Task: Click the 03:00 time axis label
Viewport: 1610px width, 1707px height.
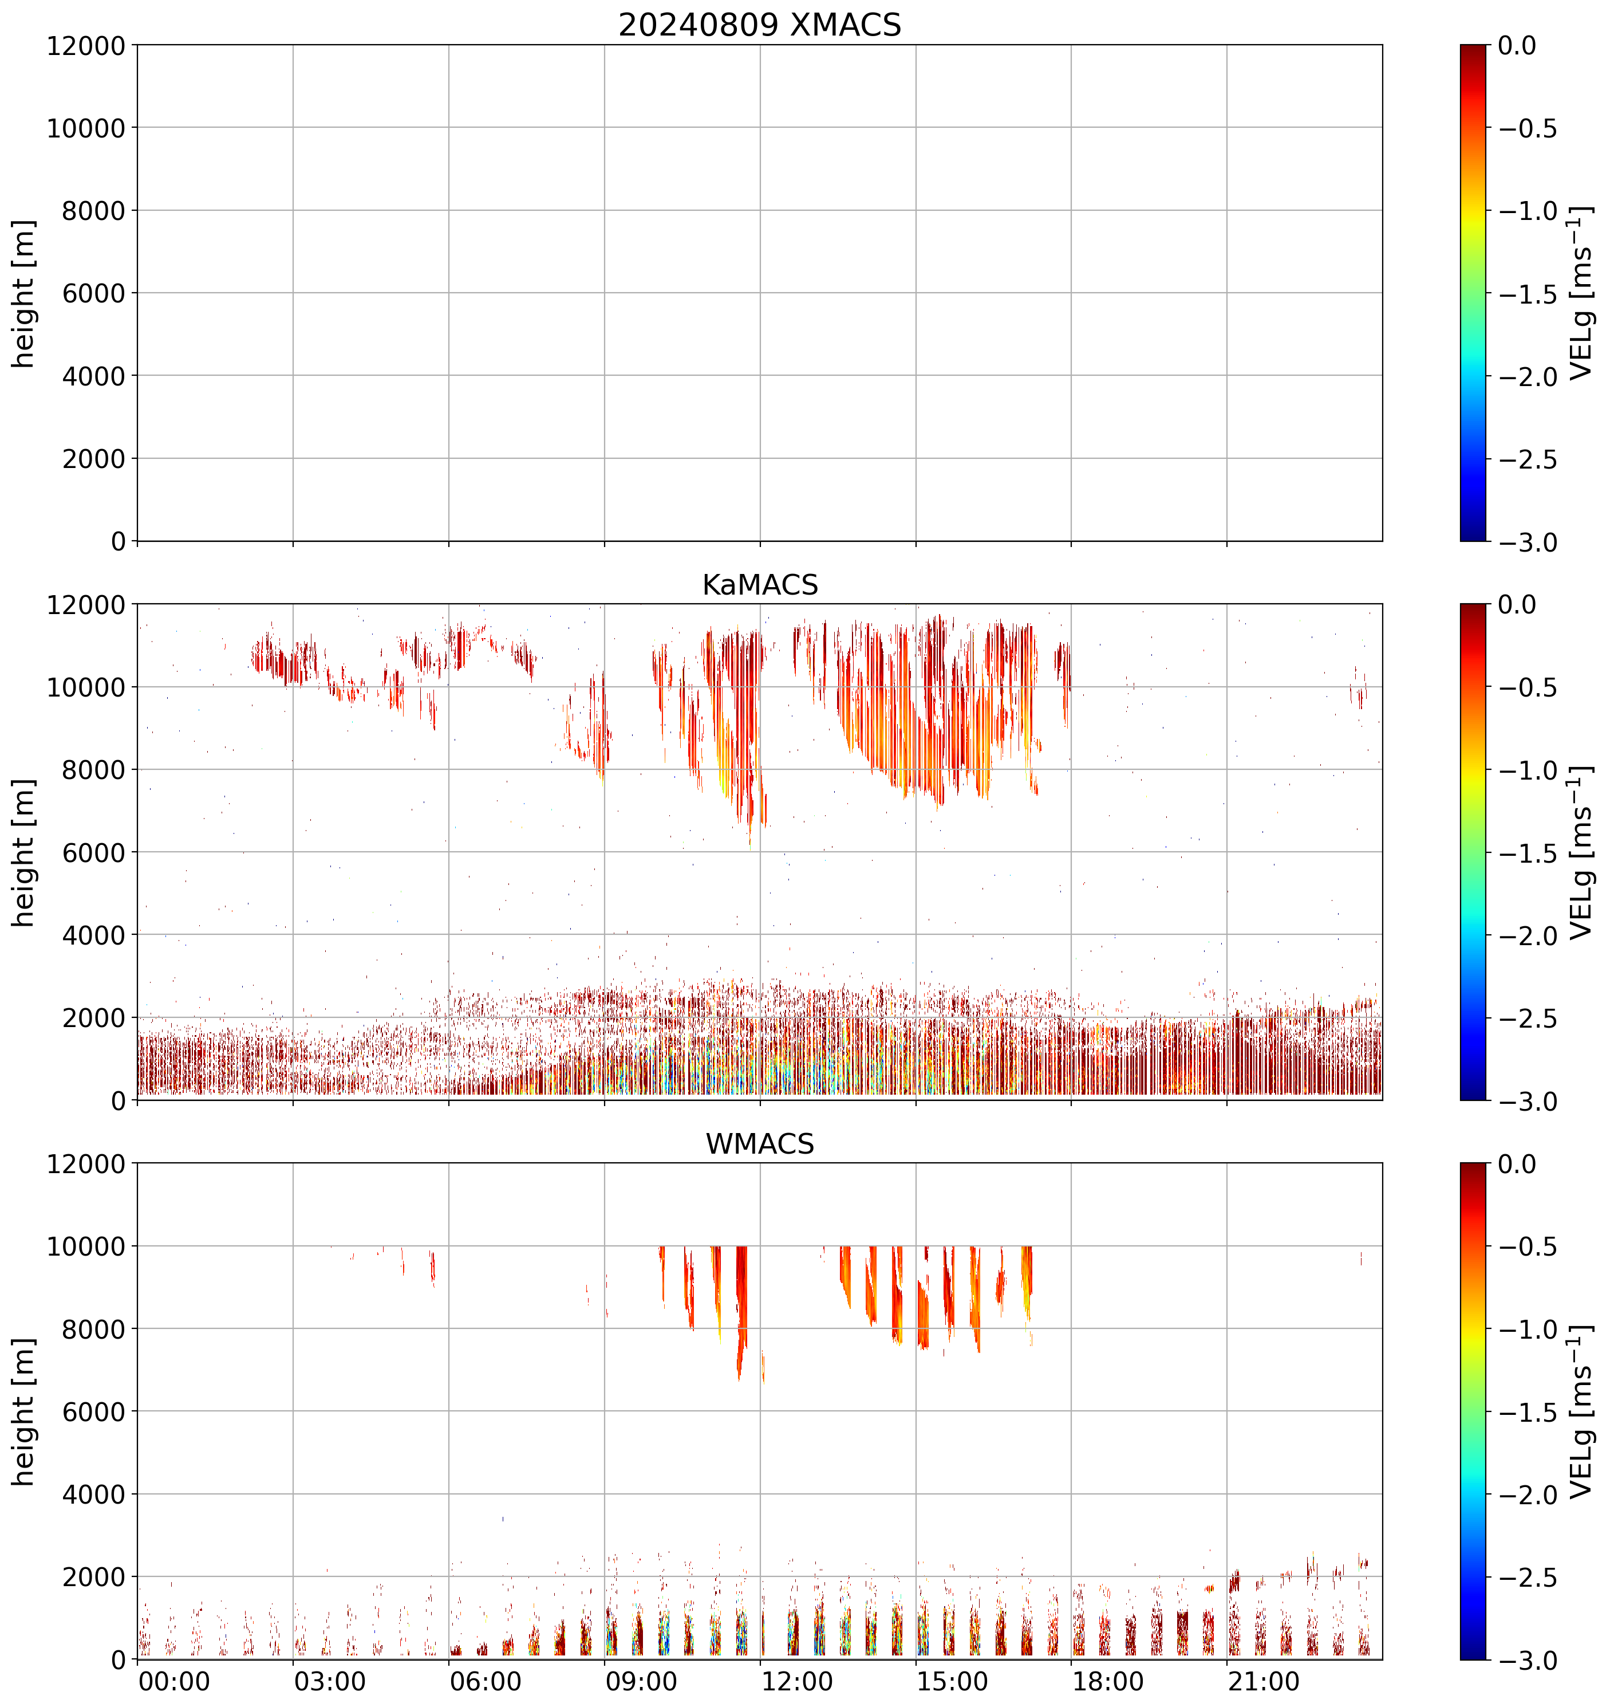Action: coord(330,1681)
